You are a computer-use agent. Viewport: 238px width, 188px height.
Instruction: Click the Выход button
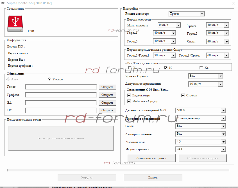pyautogui.click(x=153, y=178)
